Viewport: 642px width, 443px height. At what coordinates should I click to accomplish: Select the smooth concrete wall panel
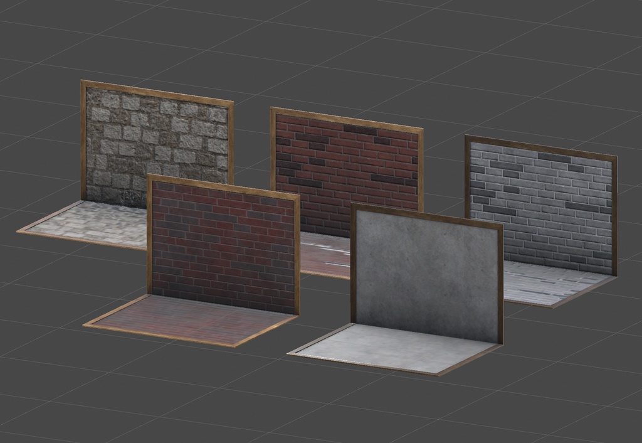[x=426, y=275]
